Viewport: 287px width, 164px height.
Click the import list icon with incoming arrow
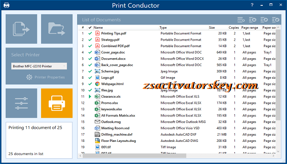tap(276, 20)
